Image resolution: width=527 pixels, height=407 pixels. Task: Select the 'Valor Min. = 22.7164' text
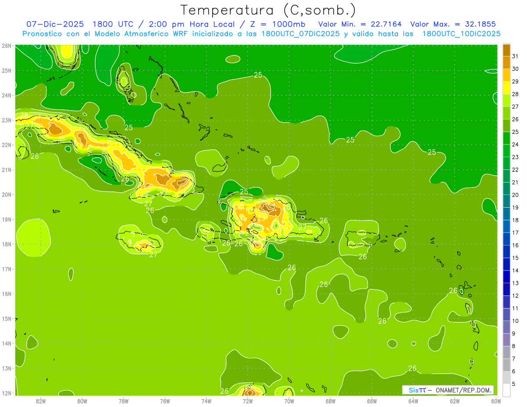click(360, 24)
